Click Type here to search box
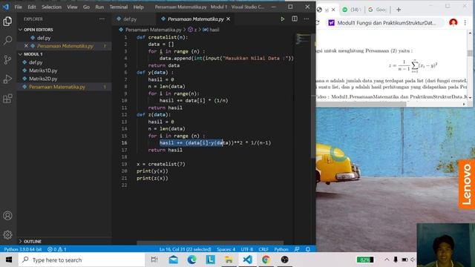 click(82, 260)
